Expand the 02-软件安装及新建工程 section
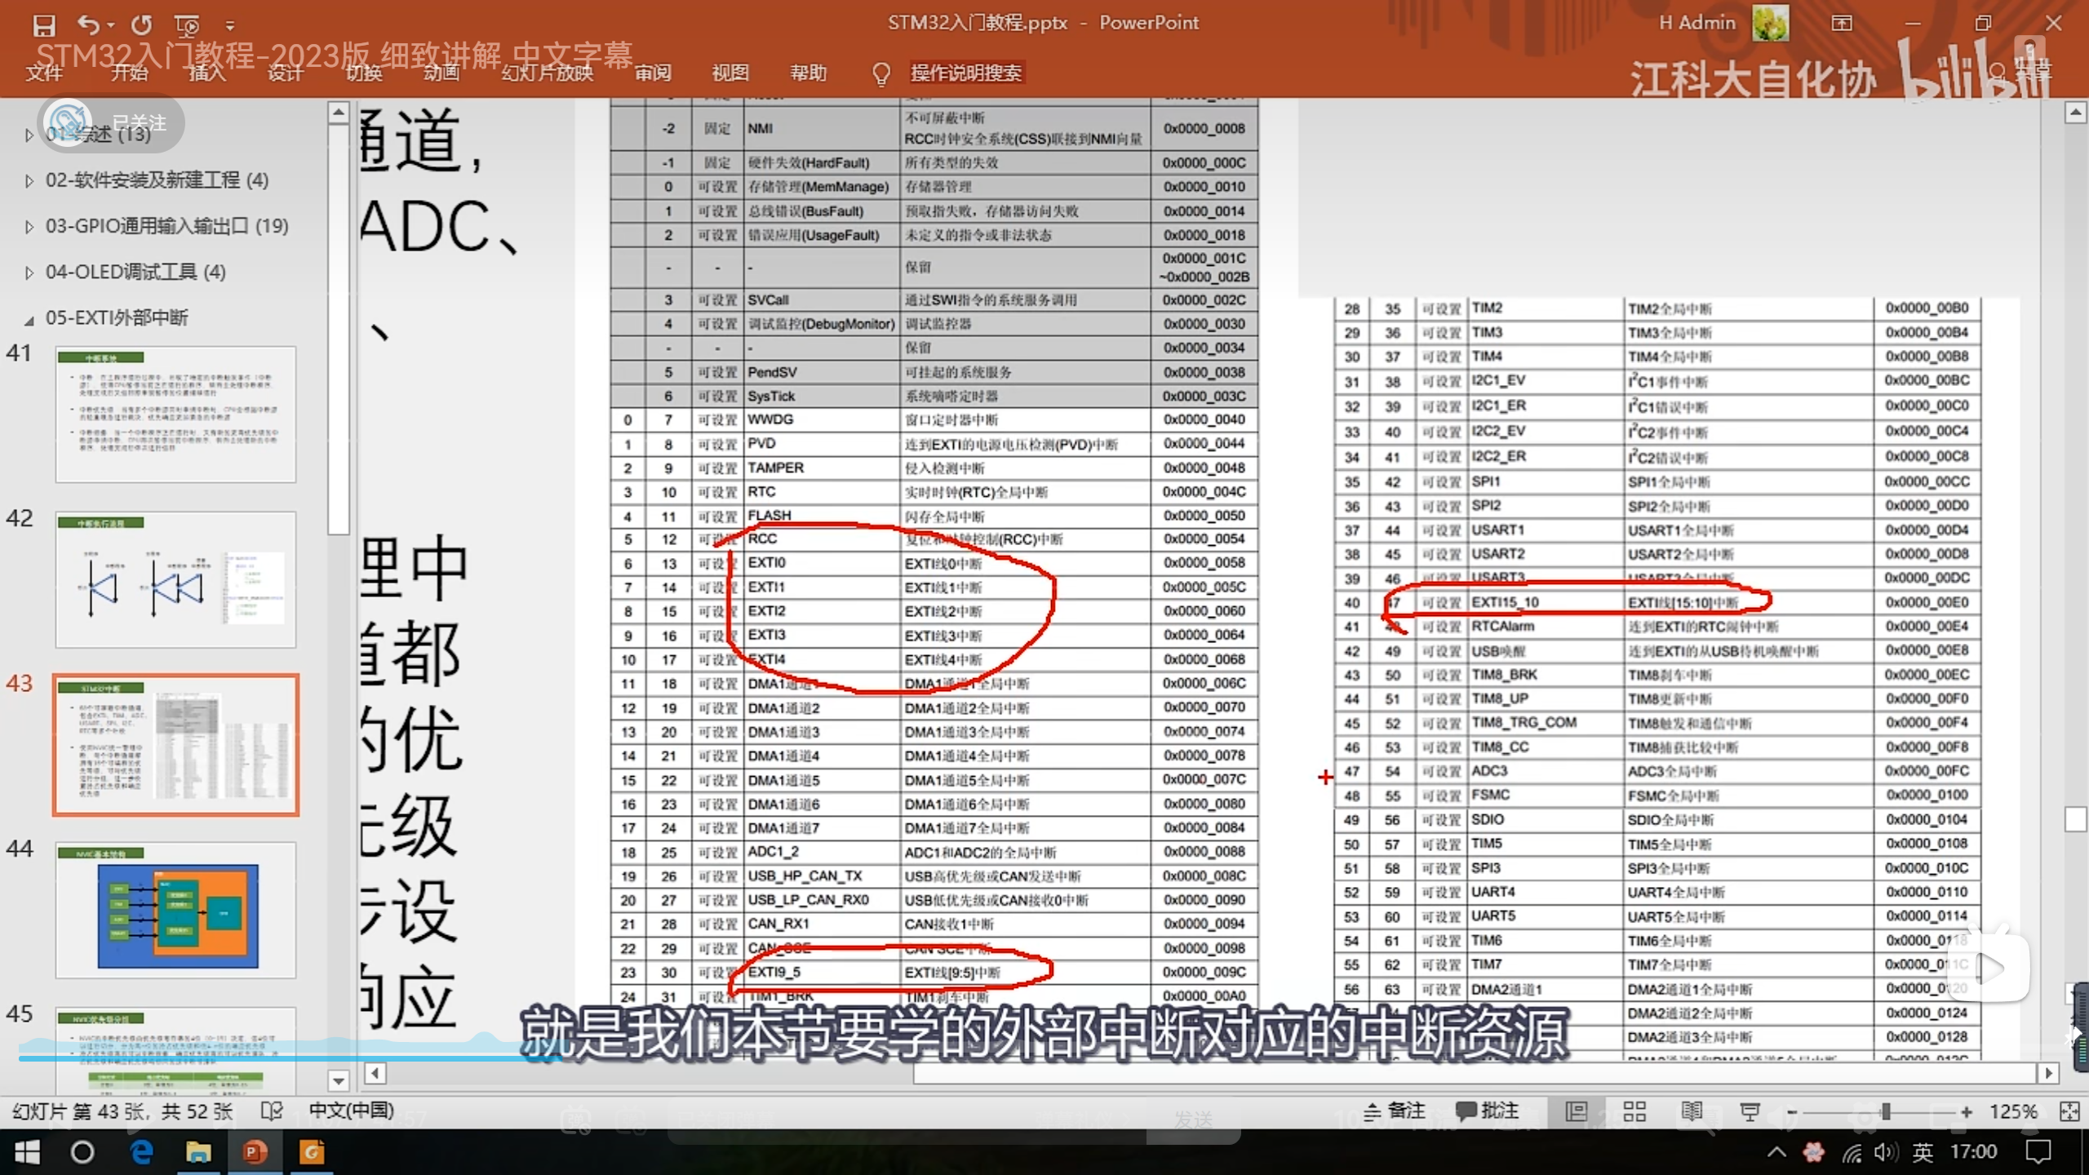The width and height of the screenshot is (2089, 1175). 29,181
